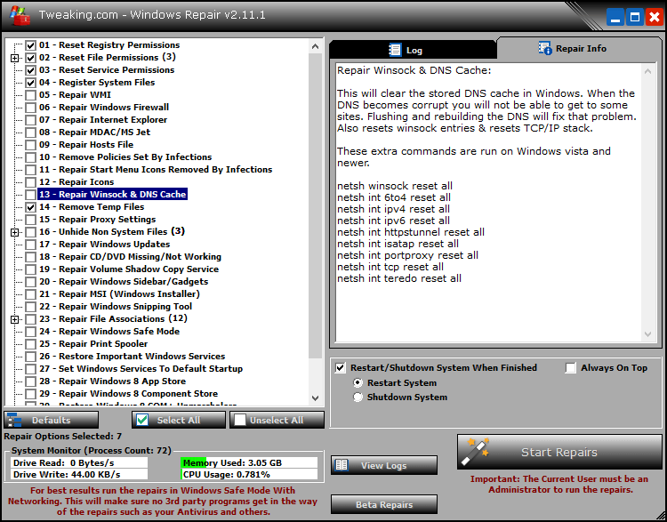Uncheck 02 - Reset File Permissions

[x=30, y=58]
